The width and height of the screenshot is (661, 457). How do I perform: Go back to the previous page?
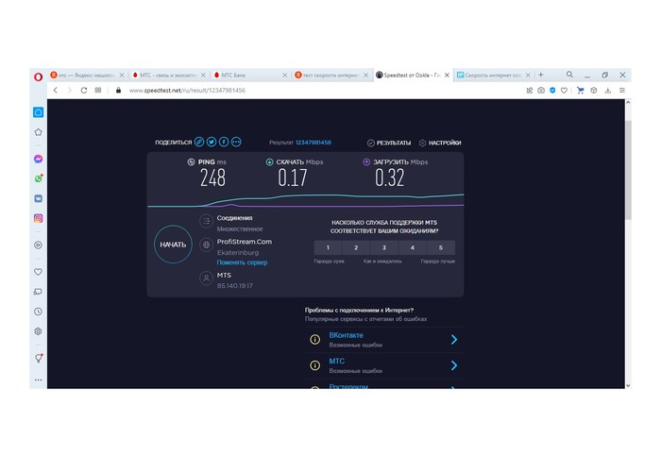55,91
